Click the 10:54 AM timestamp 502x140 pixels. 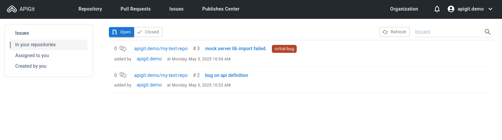pyautogui.click(x=199, y=59)
